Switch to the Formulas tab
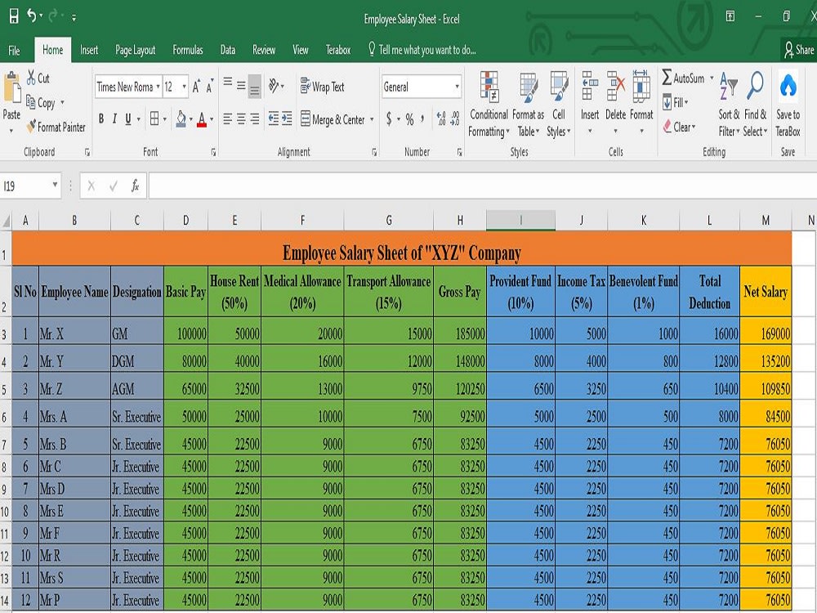817x613 pixels. (x=188, y=50)
